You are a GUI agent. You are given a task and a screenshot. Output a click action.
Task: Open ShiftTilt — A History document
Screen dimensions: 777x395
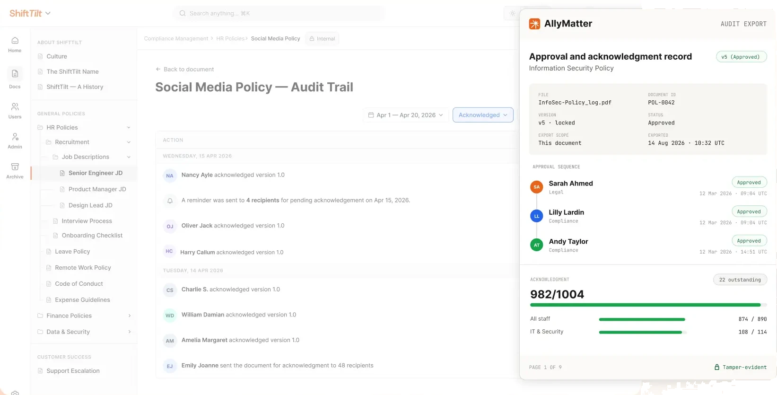coord(75,87)
